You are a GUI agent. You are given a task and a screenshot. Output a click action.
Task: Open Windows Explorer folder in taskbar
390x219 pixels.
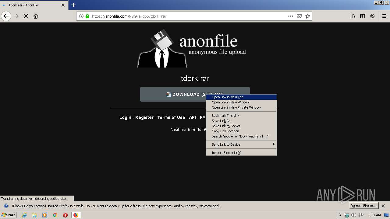(34, 215)
